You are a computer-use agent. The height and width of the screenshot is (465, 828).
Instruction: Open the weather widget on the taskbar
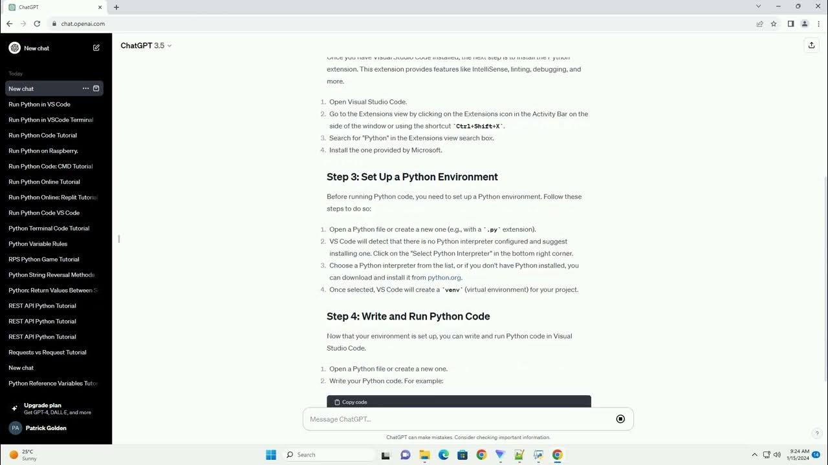[23, 455]
